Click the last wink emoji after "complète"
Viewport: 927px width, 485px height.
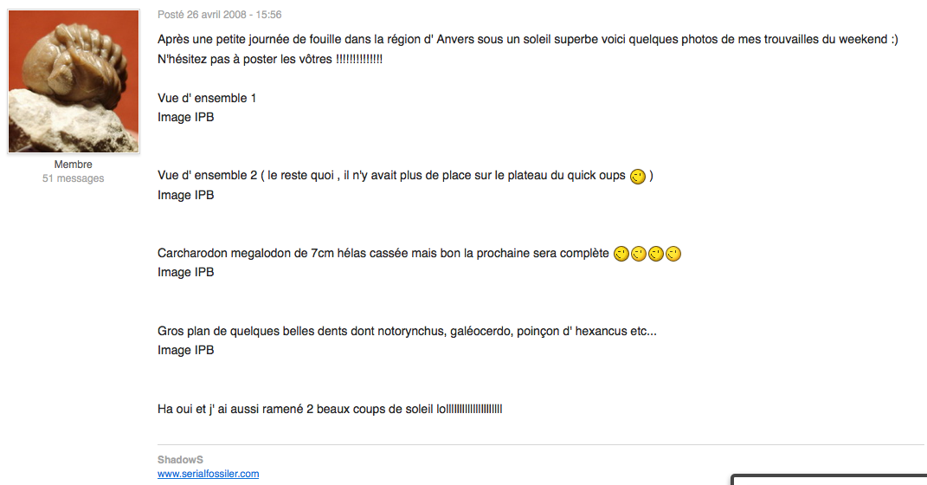673,254
